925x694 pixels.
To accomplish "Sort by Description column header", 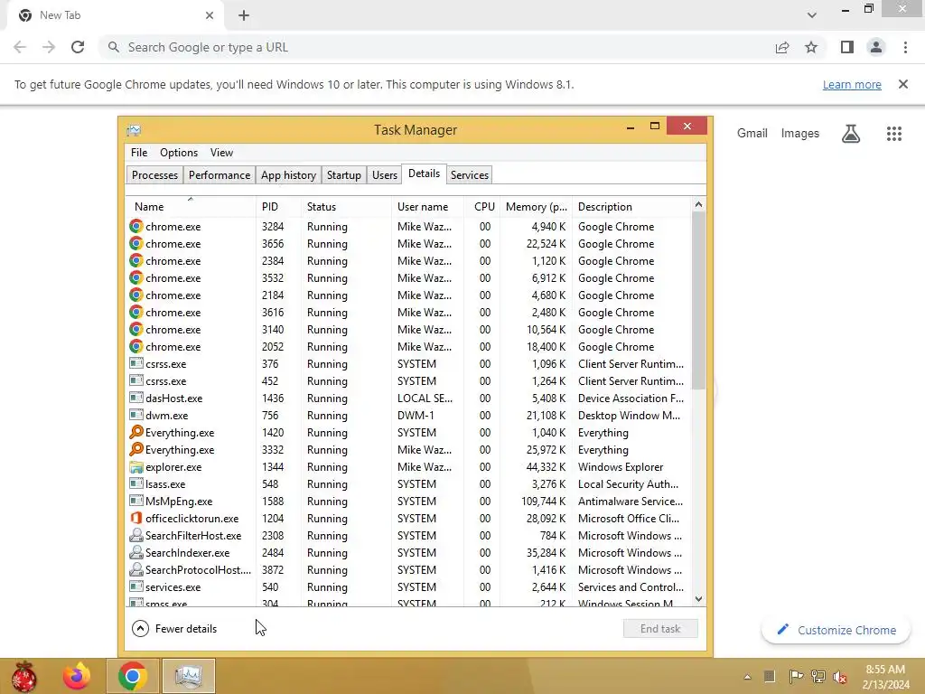I will (631, 207).
